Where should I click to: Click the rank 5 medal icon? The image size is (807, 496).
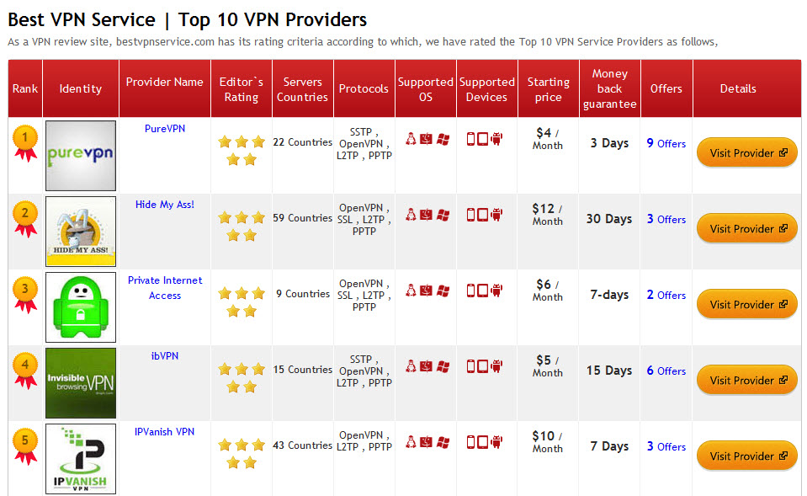coord(25,444)
